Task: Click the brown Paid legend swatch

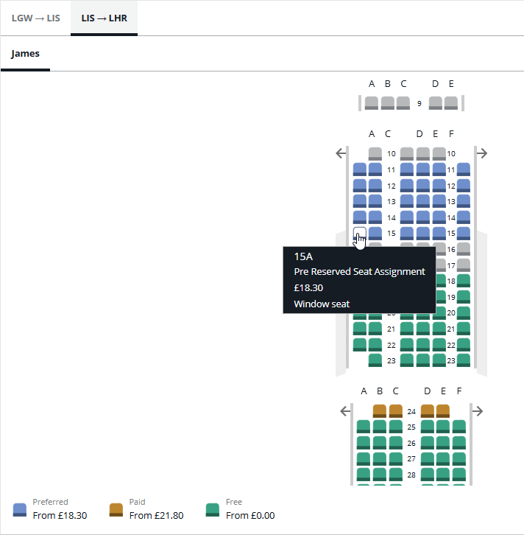Action: pyautogui.click(x=116, y=509)
